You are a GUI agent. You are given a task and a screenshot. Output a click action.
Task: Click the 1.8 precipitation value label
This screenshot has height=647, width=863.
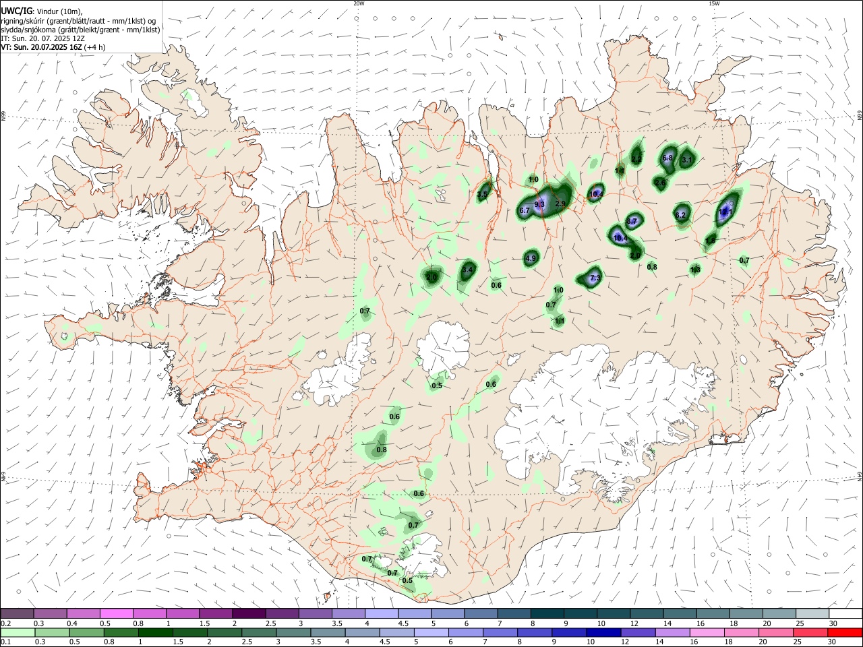point(711,240)
